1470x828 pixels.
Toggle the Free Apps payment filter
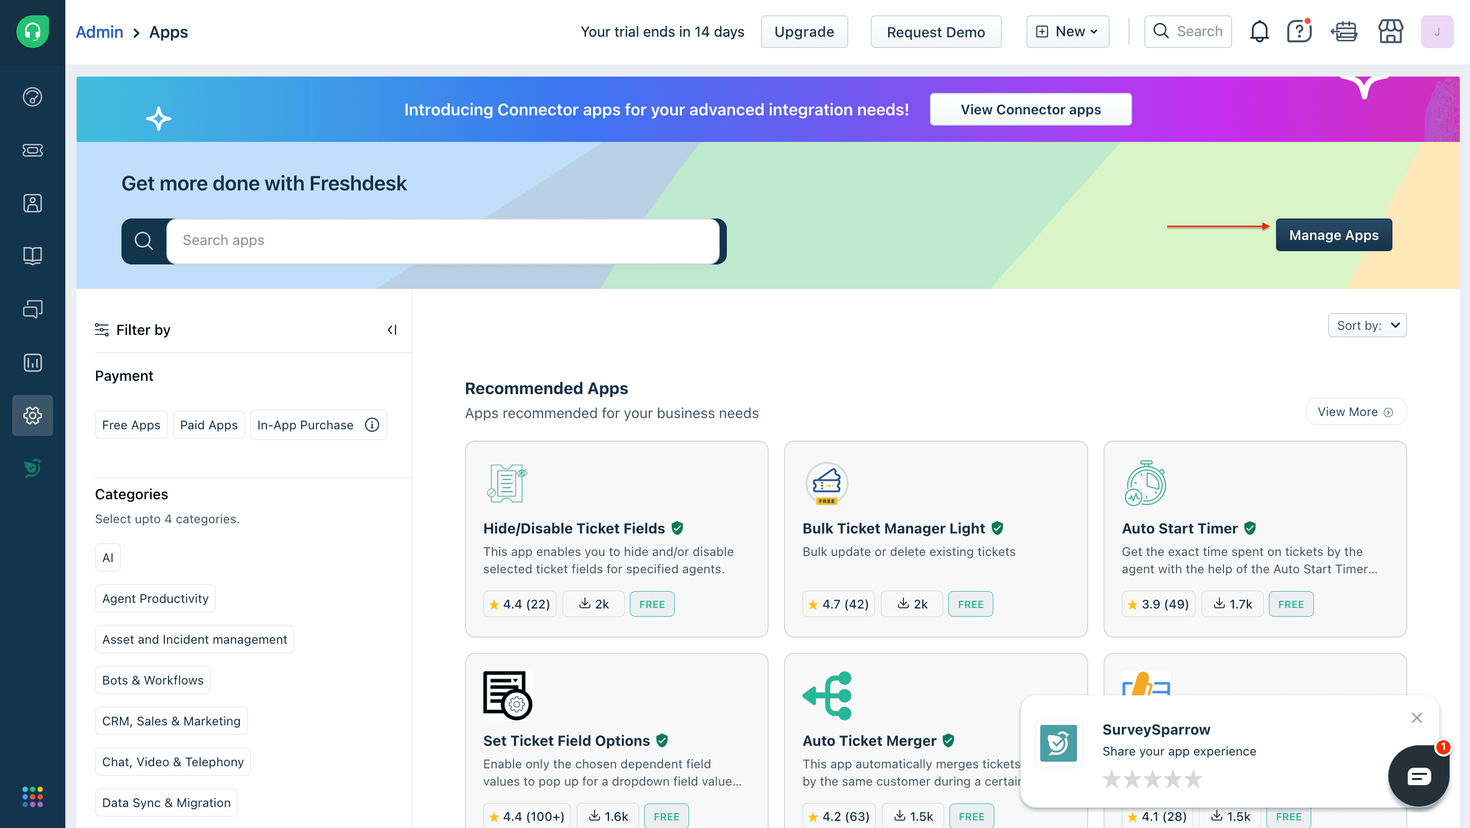click(131, 425)
